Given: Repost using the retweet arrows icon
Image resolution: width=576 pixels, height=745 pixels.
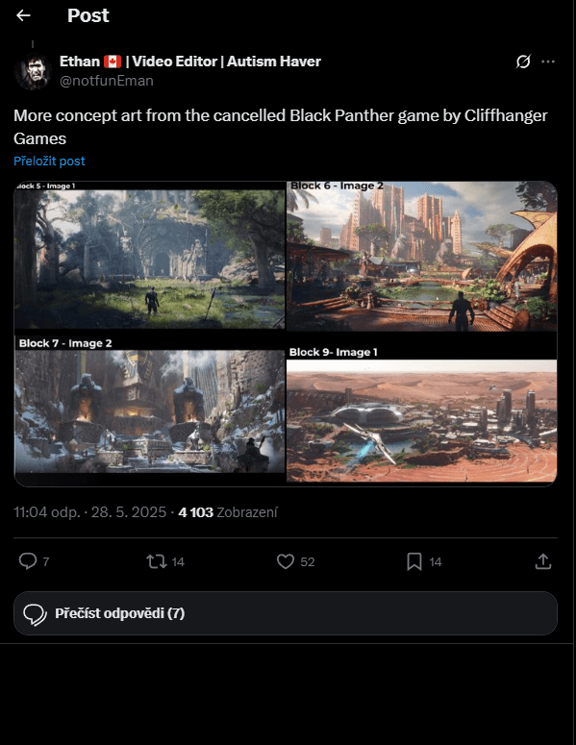Looking at the screenshot, I should coord(157,561).
